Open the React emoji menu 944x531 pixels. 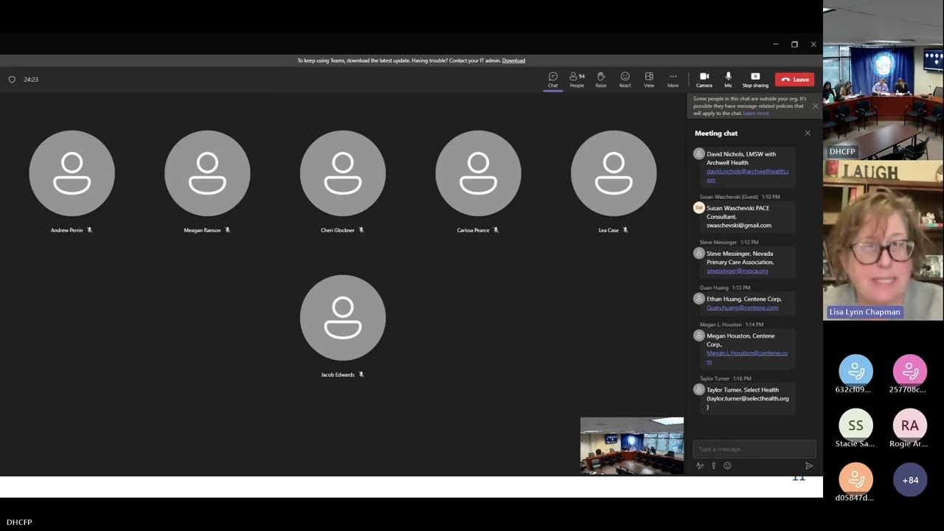[x=625, y=79]
